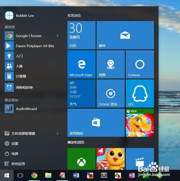Open the green Xbox app tile
The height and width of the screenshot is (181, 180).
81,159
